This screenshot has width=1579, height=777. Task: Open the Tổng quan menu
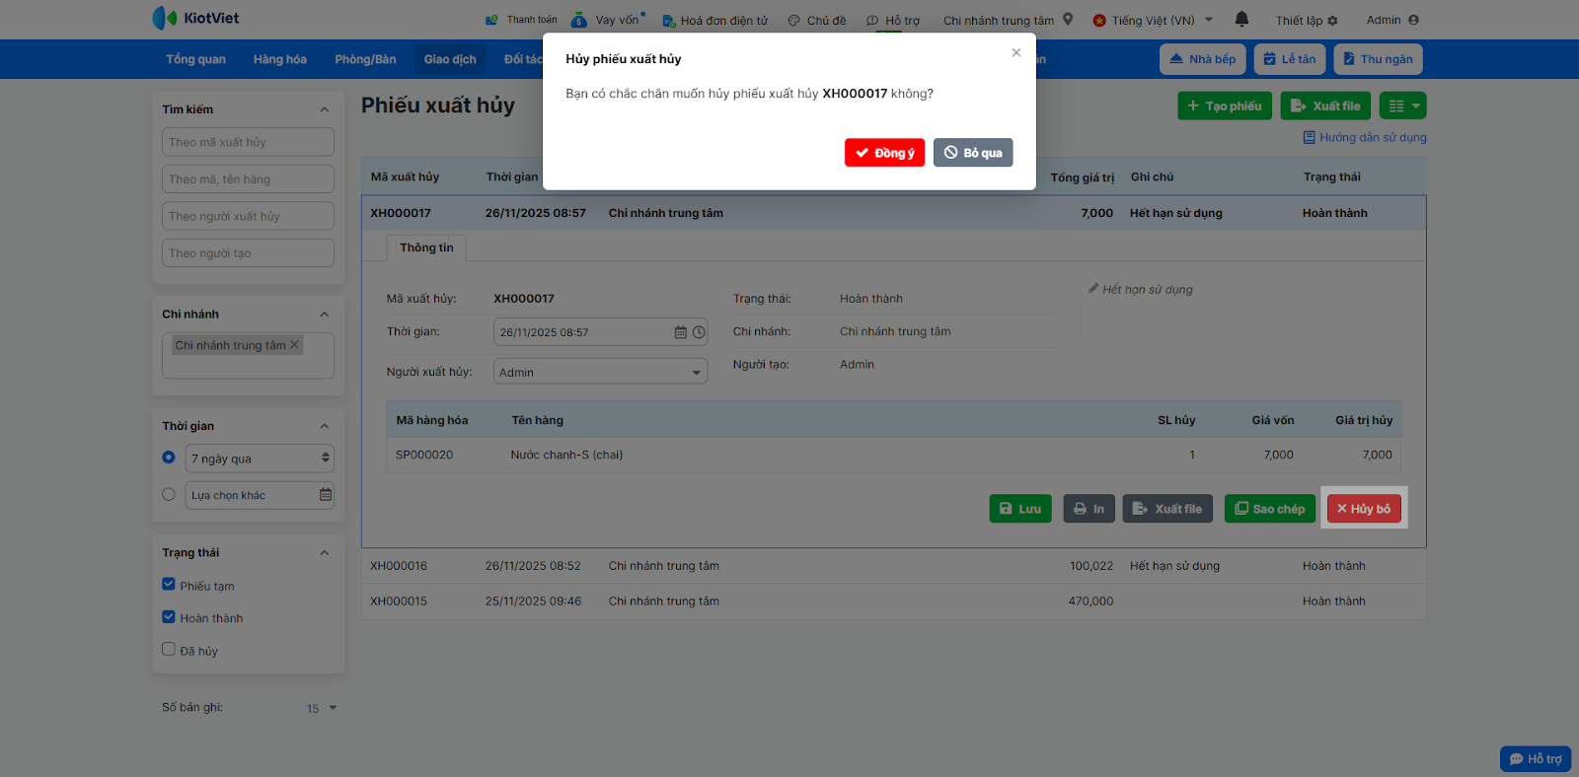click(195, 59)
